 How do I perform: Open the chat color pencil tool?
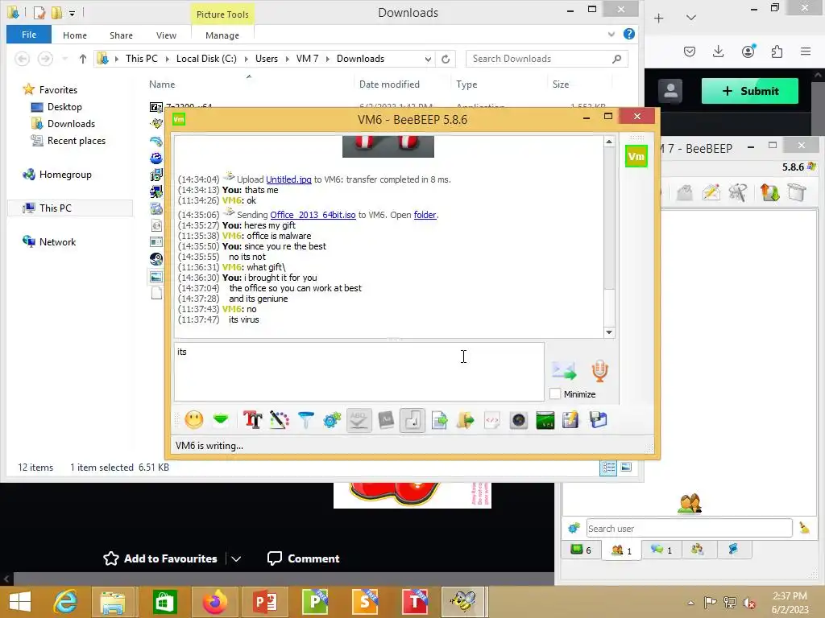[280, 419]
